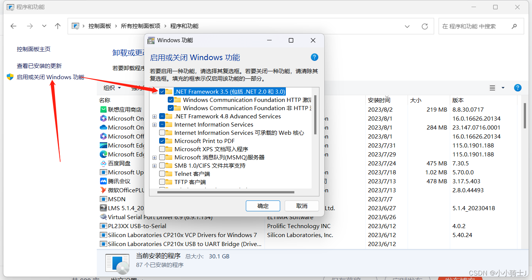Image resolution: width=532 pixels, height=280 pixels.
Task: Click the installed programs disc thumbnail
Action: (x=117, y=264)
